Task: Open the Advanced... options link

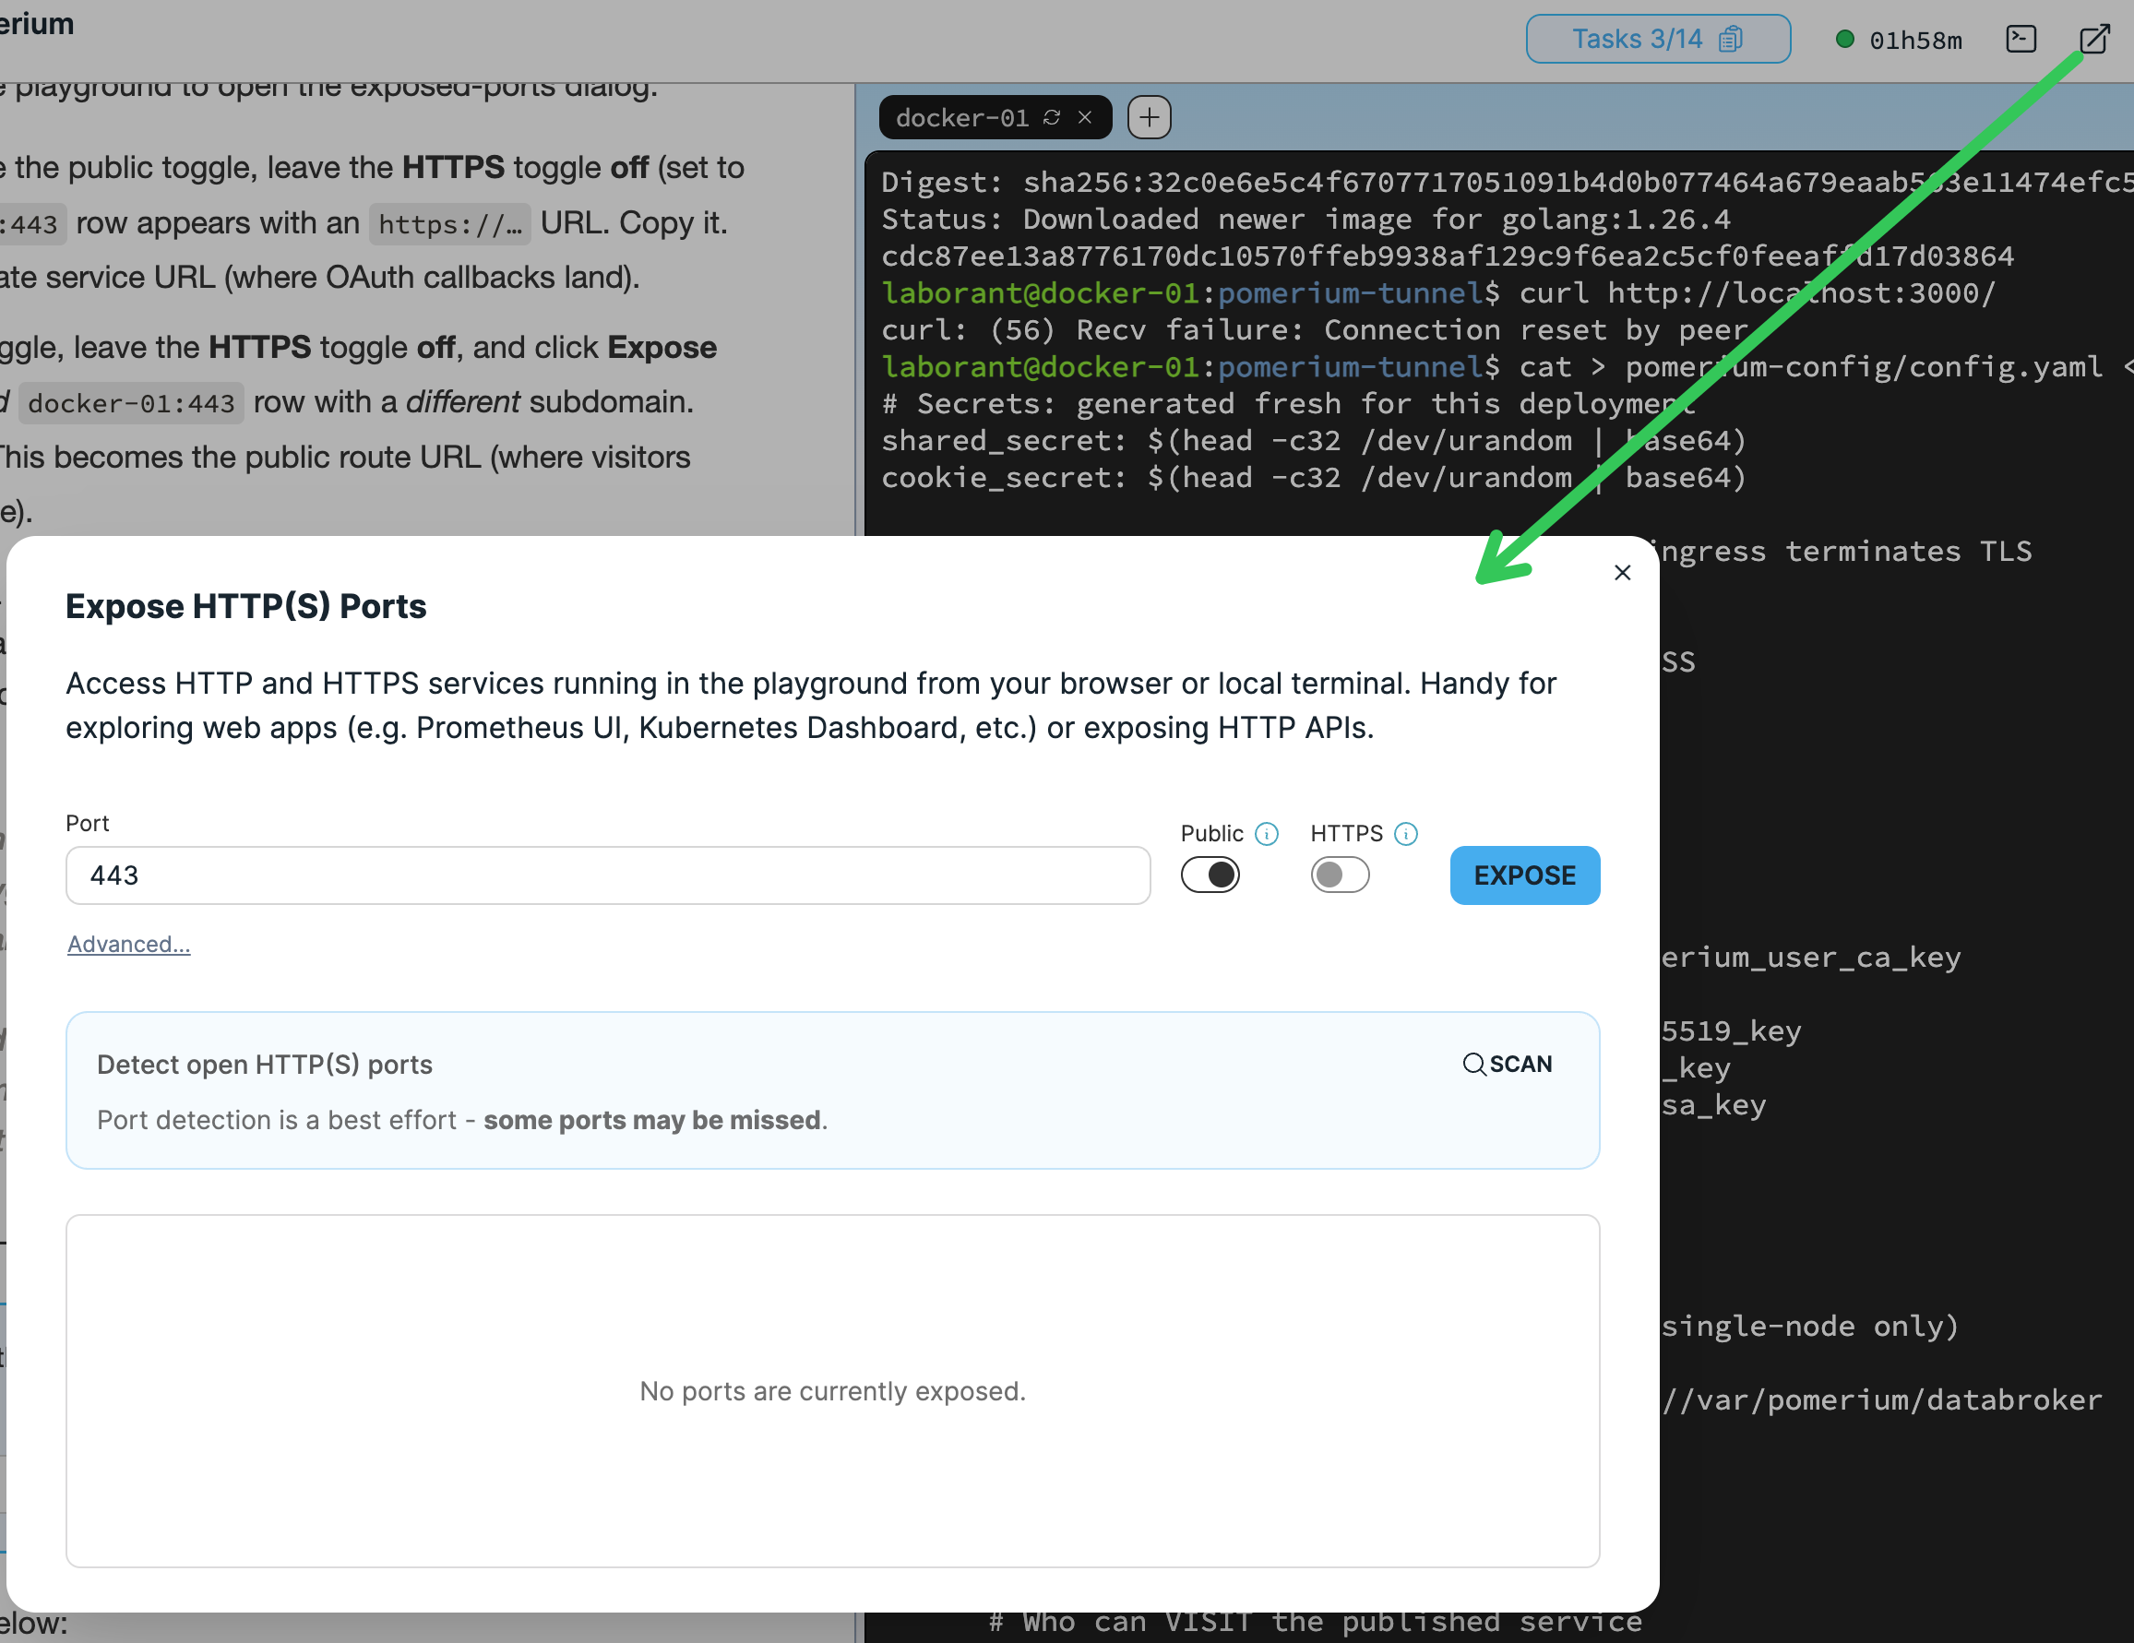Action: (128, 944)
